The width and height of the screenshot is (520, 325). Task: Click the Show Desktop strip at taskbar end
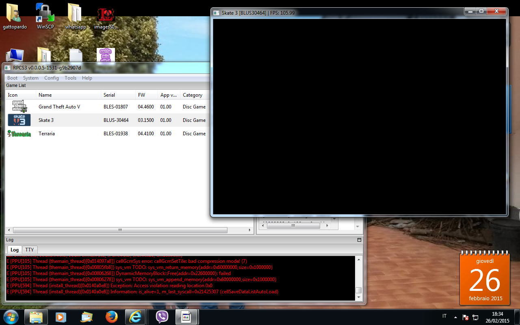[x=517, y=317]
